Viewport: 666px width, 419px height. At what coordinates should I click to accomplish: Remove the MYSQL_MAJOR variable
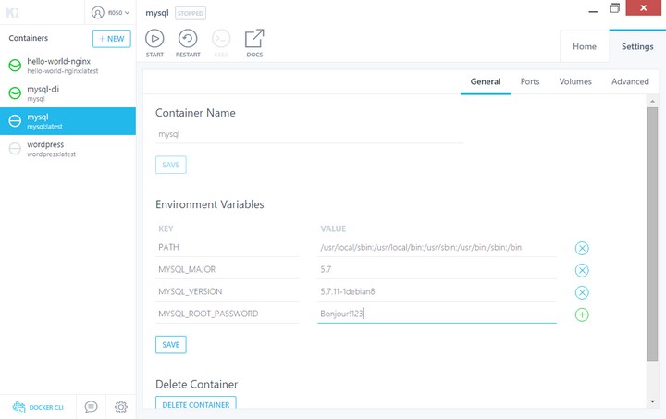coord(582,270)
